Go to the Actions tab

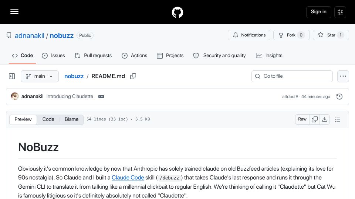click(x=134, y=56)
